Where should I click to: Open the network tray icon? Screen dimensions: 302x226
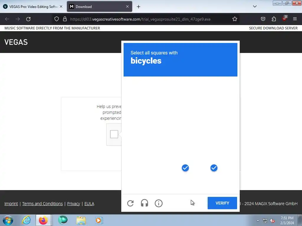(x=265, y=221)
